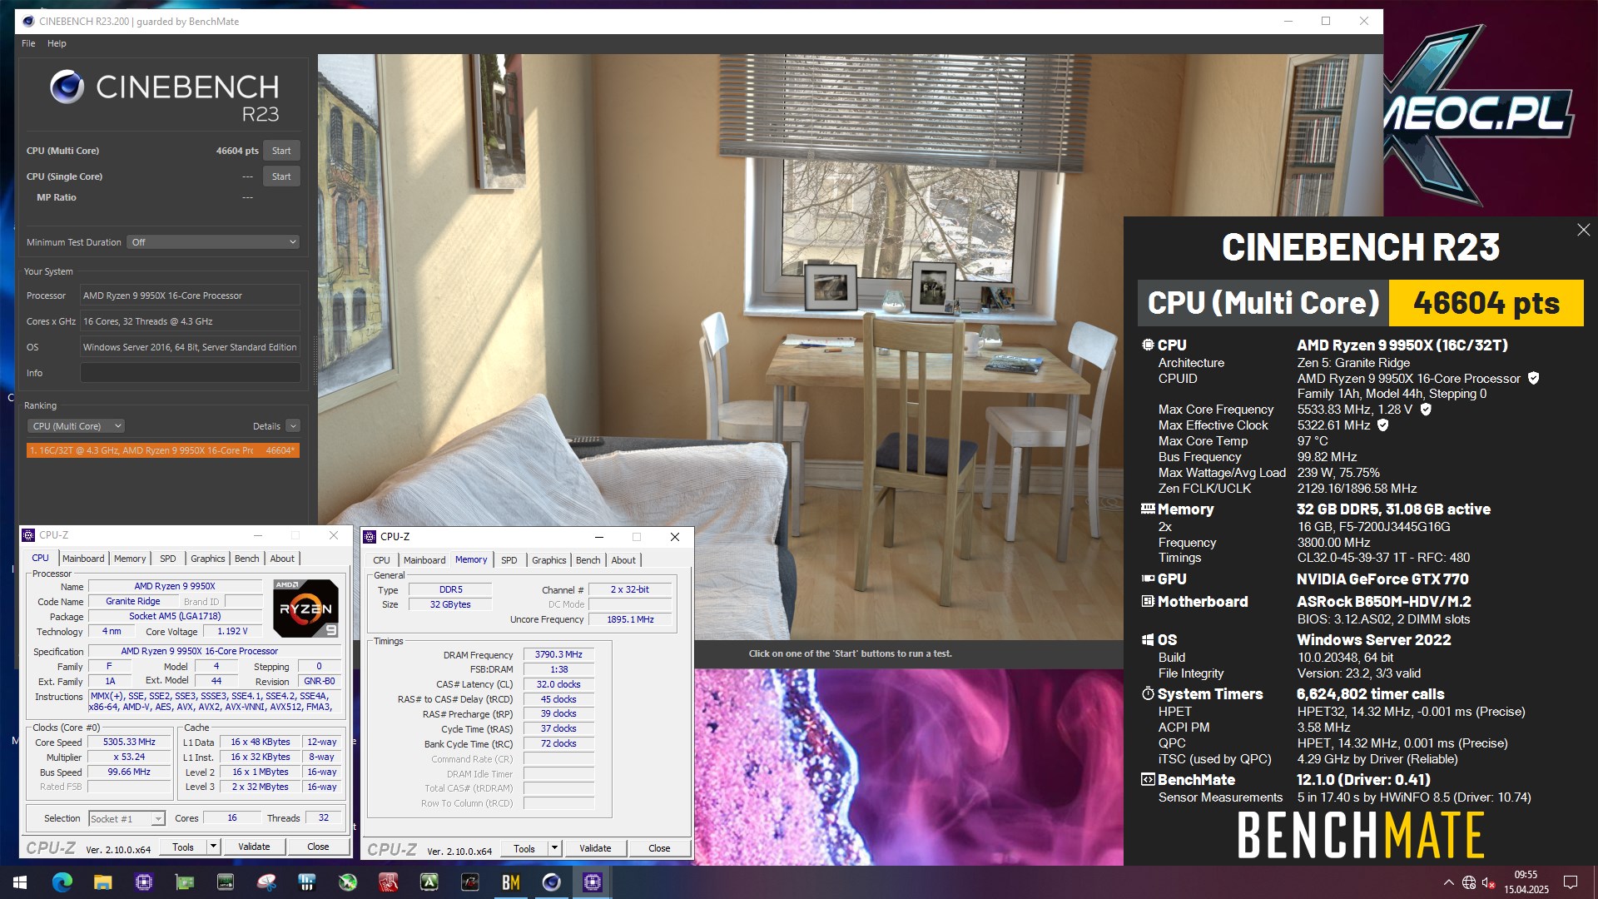Click the CPU chip icon in BenchMate panel
1598x899 pixels.
click(x=1148, y=345)
